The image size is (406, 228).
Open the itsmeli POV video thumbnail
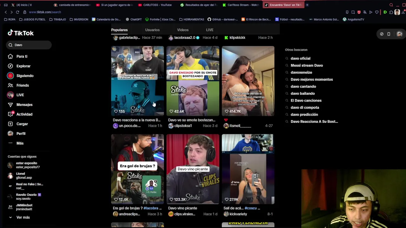pos(248,81)
